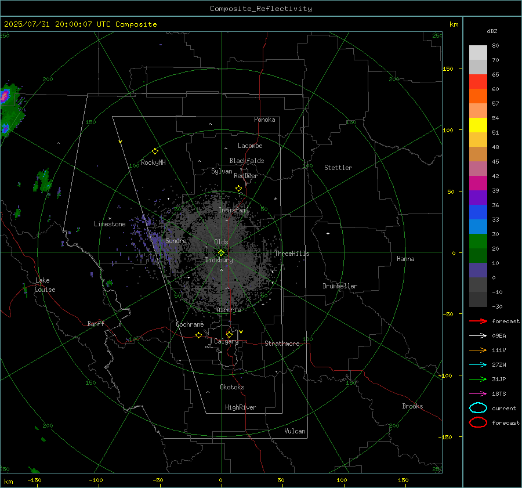Click the Airdrie map label
The width and height of the screenshot is (522, 488).
pyautogui.click(x=229, y=310)
